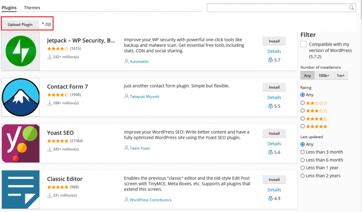Click WordPress logo beside version 5.5
Viewport: 362px width, 212px height.
(x=270, y=106)
